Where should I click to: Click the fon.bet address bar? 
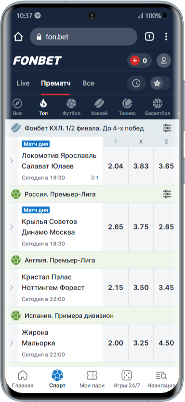pyautogui.click(x=83, y=37)
